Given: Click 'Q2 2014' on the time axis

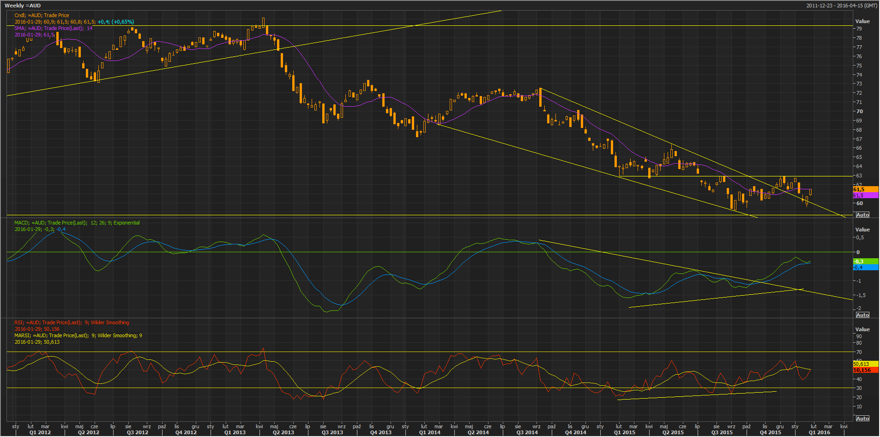Looking at the screenshot, I should 478,433.
